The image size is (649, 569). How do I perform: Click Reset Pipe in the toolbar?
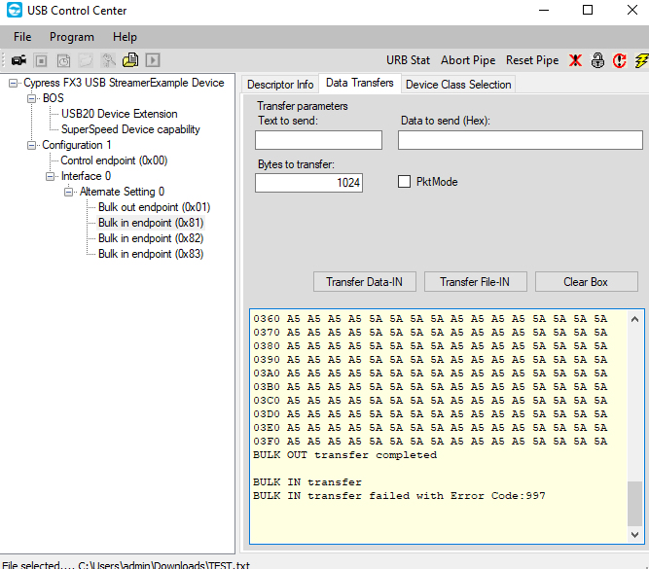pos(532,60)
